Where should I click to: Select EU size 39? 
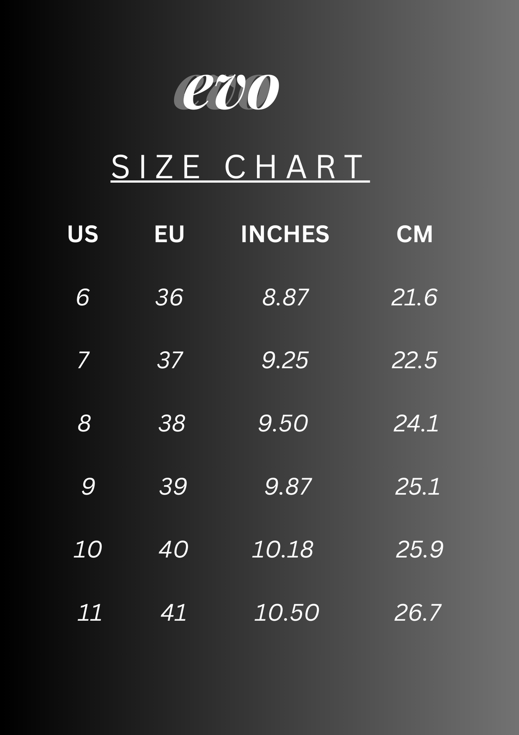pos(173,487)
